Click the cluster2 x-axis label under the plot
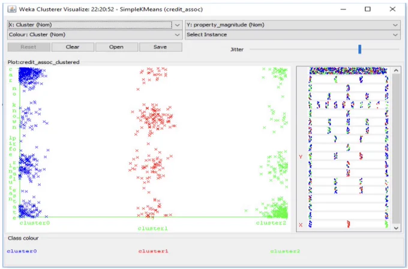The height and width of the screenshot is (269, 408). pyautogui.click(x=271, y=223)
